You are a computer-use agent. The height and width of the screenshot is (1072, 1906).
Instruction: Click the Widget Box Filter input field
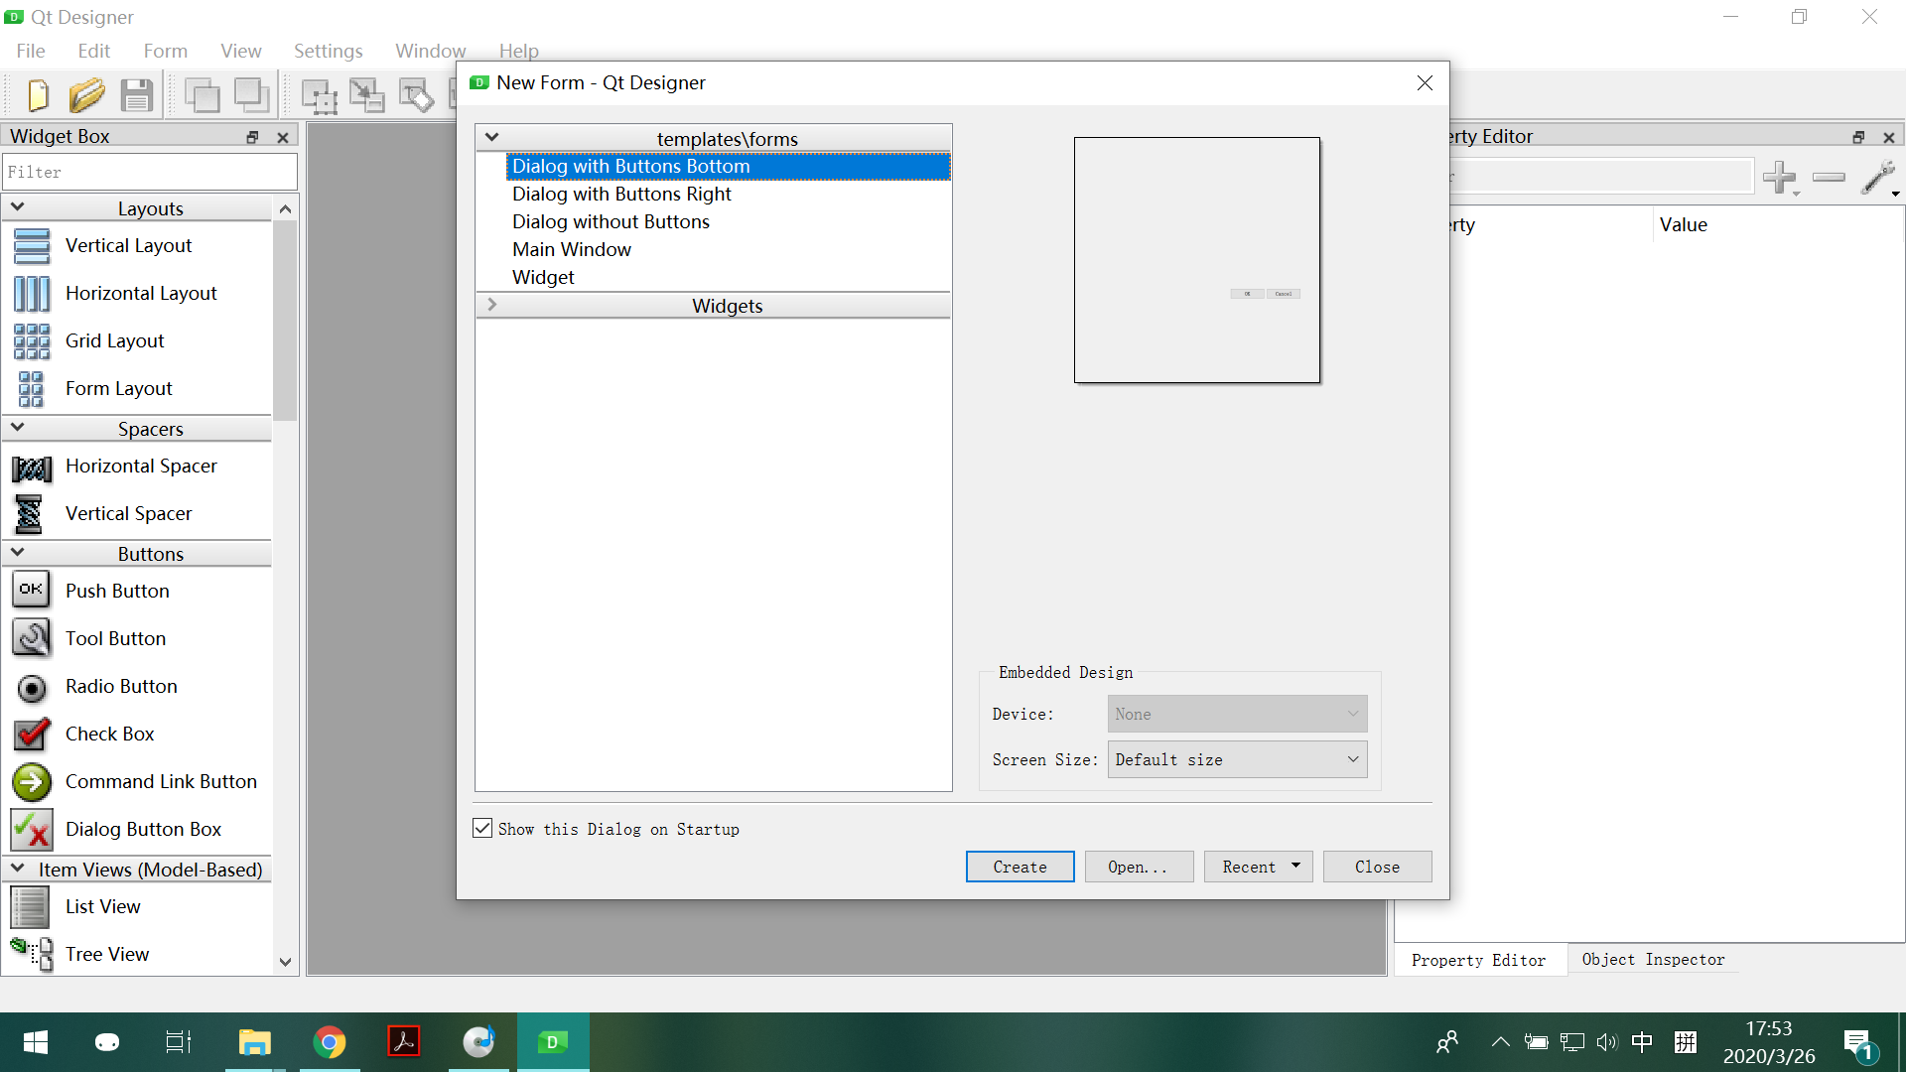pos(150,172)
